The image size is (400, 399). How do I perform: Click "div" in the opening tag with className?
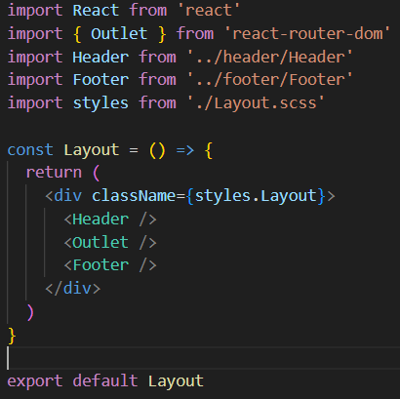pos(68,195)
